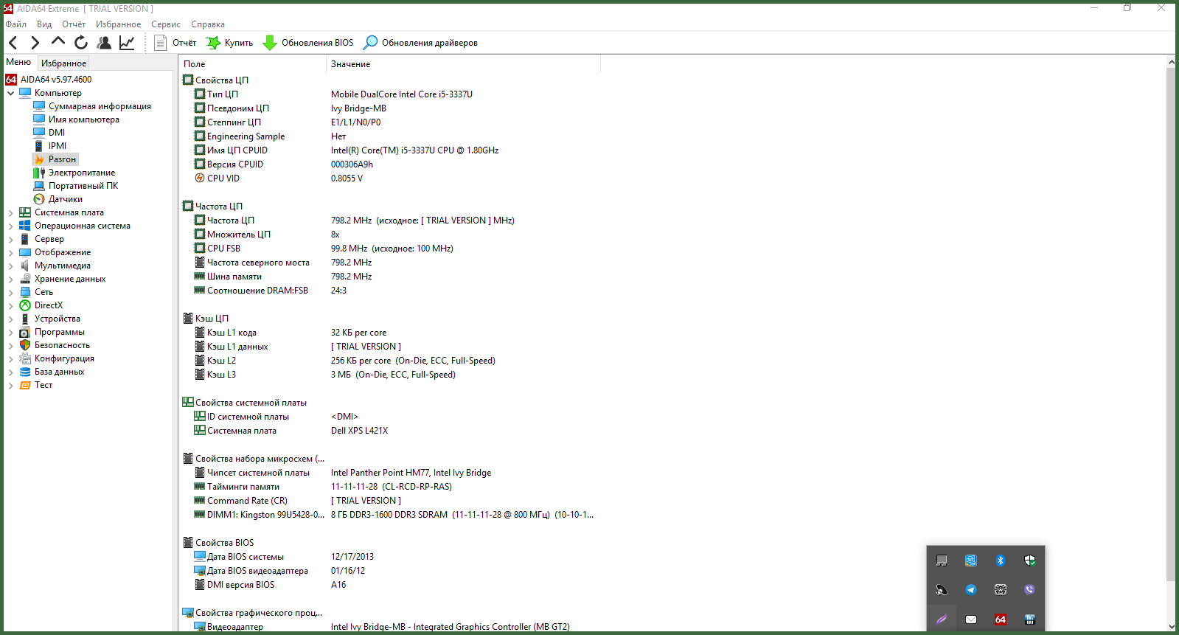Expand the Системная плата tree node
This screenshot has height=635, width=1179.
click(x=11, y=212)
